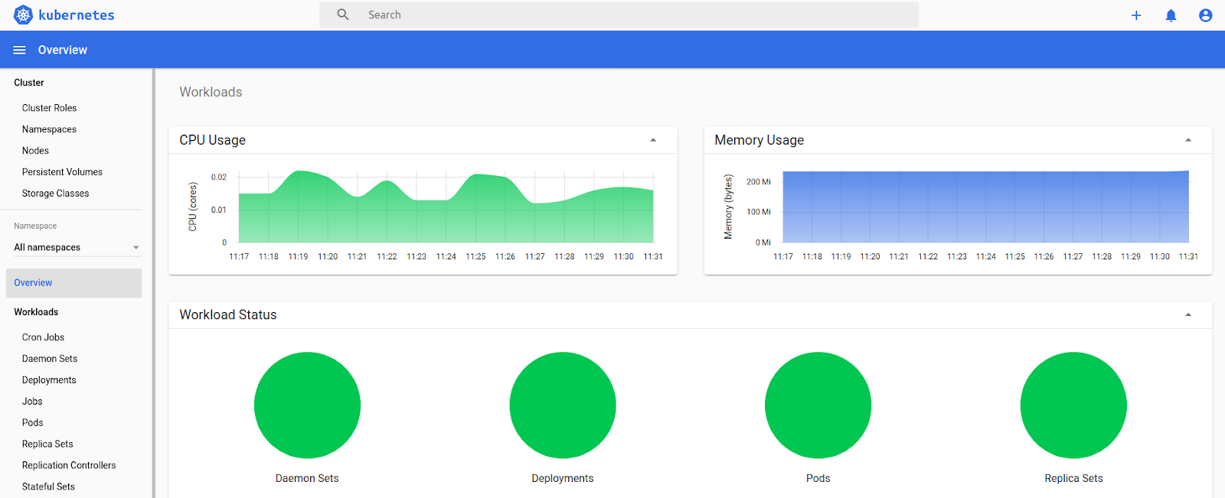Go to Replica Sets in sidebar
Screen dimensions: 1225x498
point(47,444)
